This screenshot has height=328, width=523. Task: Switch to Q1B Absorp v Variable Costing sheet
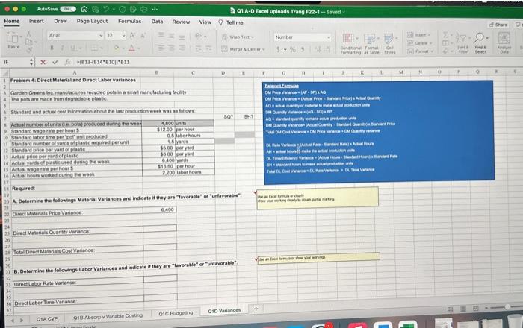(x=108, y=316)
